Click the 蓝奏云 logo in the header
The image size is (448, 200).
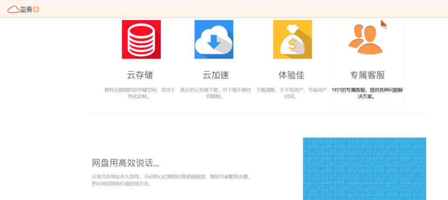pyautogui.click(x=23, y=10)
